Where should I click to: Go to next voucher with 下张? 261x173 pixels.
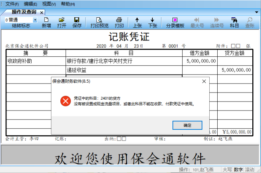[x=152, y=22]
